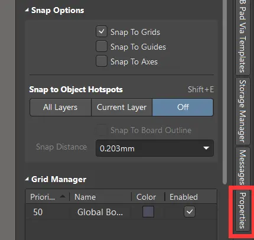
Task: Click the priority sort arrow icon
Action: coord(63,196)
